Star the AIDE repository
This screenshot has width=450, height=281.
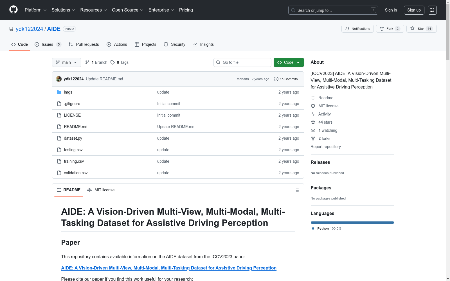(421, 29)
